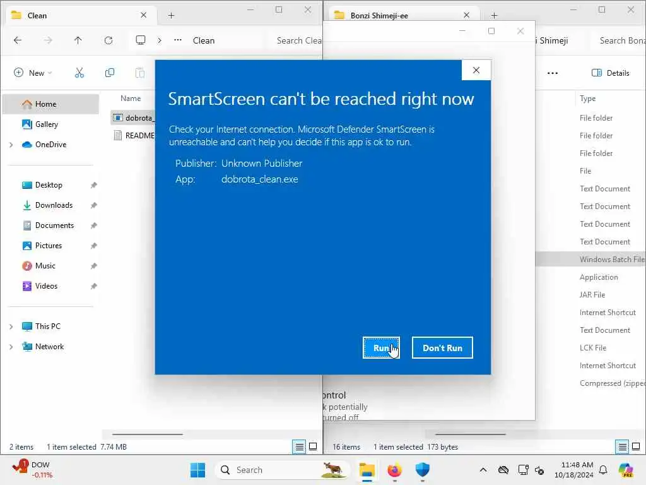This screenshot has width=646, height=485.
Task: Add a new tab in Clean window
Action: click(x=172, y=15)
